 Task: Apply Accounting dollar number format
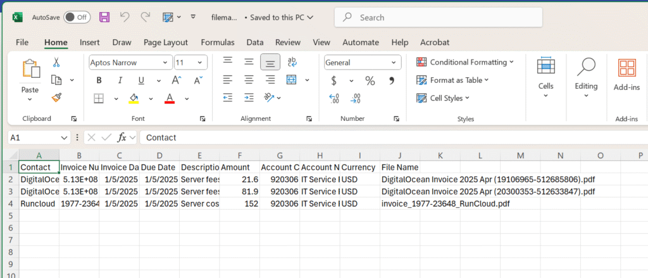point(334,80)
